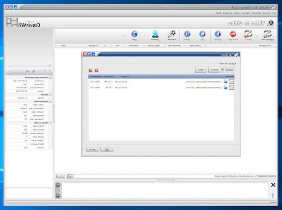Collapse the Qualità properties section
The height and width of the screenshot is (210, 282).
(50, 94)
